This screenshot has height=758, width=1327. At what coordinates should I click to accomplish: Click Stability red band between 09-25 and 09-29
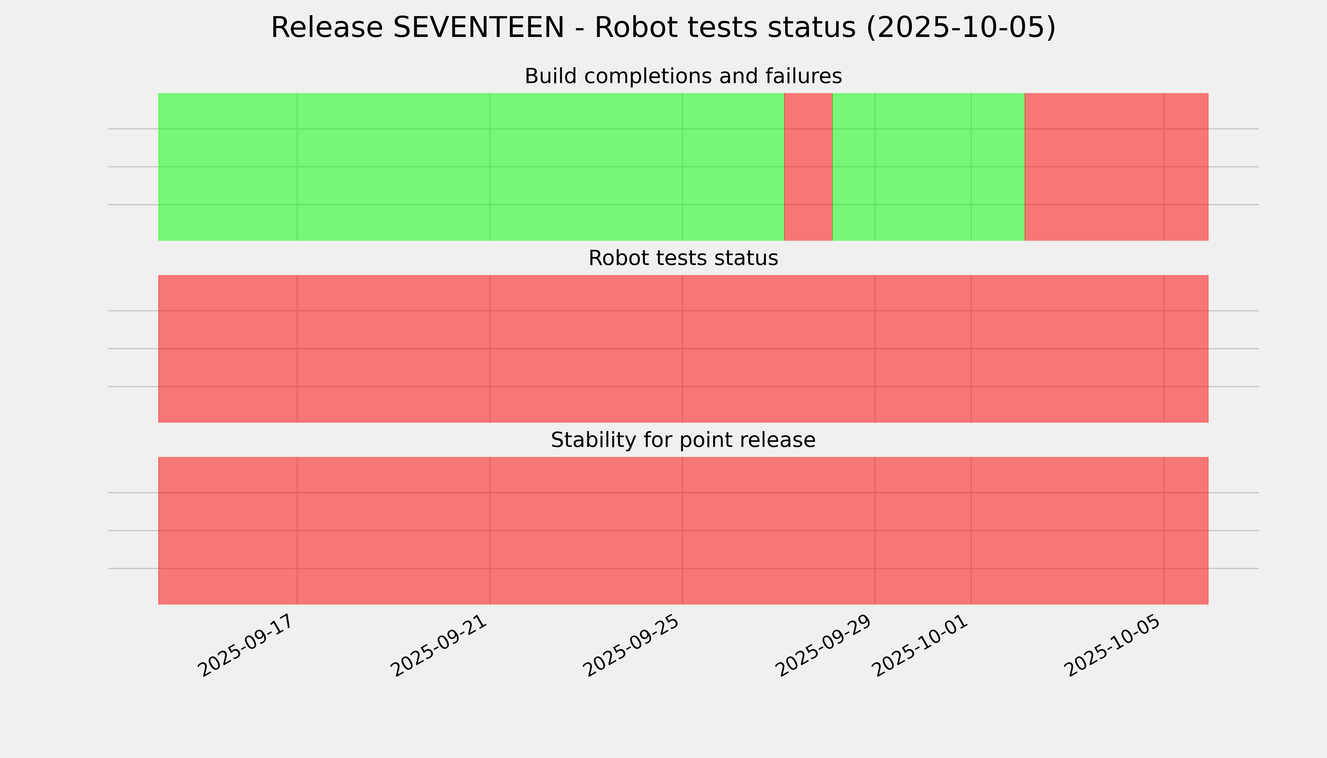coord(779,531)
